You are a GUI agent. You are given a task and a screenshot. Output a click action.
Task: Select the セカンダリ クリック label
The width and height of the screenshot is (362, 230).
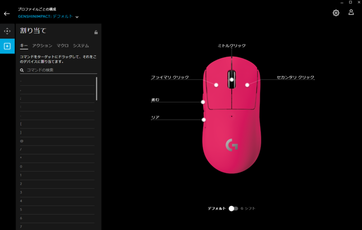(x=295, y=77)
